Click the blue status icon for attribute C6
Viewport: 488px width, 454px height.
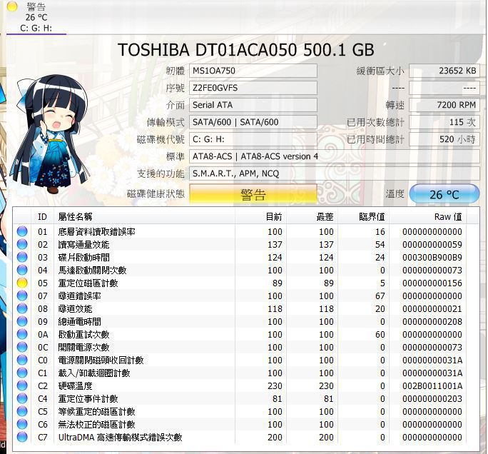coord(22,424)
